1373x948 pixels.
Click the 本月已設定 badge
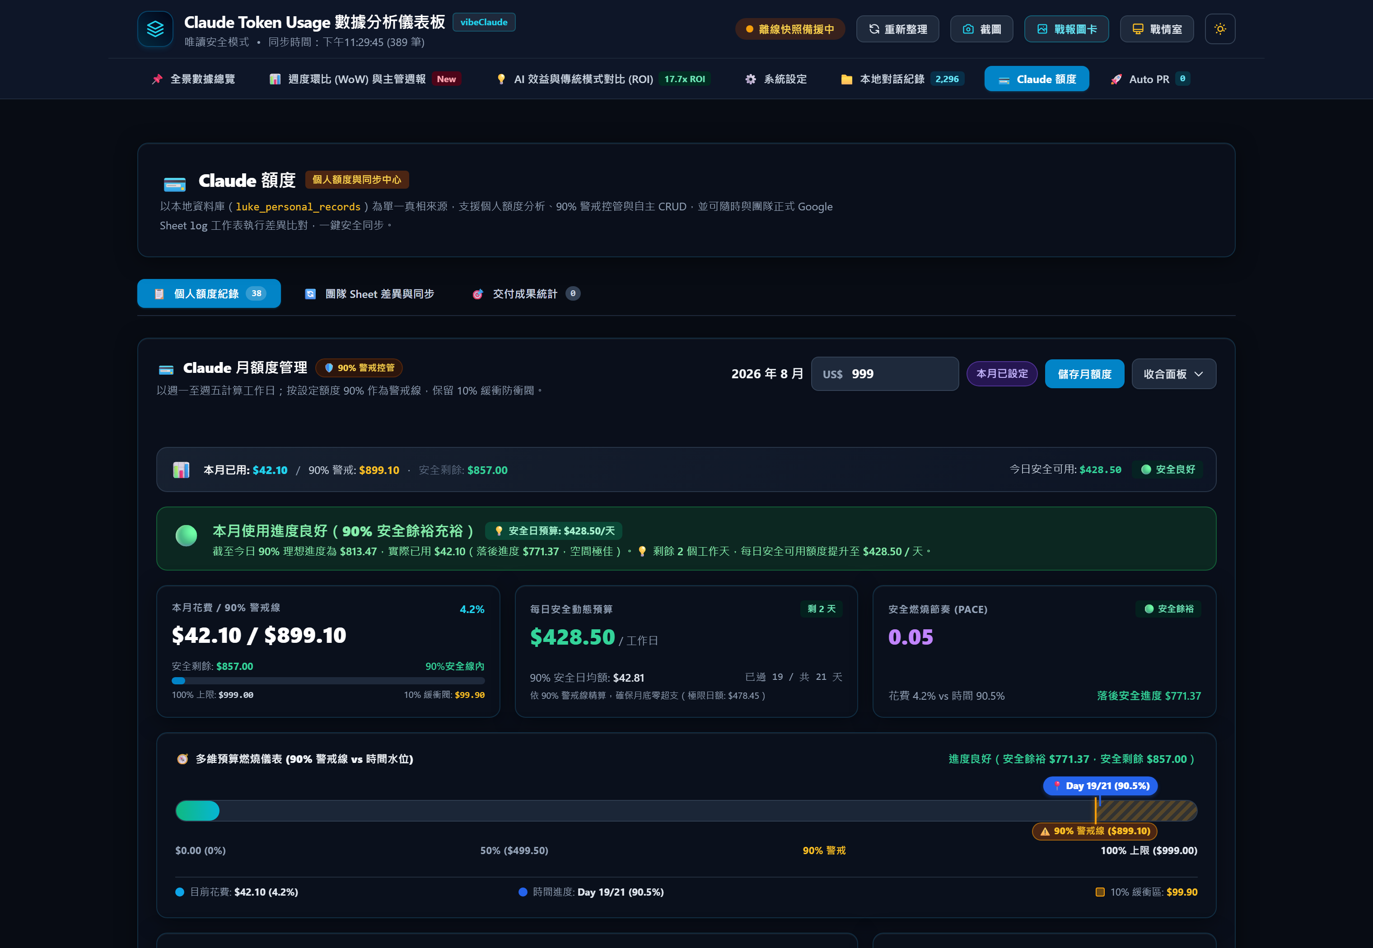coord(1002,374)
